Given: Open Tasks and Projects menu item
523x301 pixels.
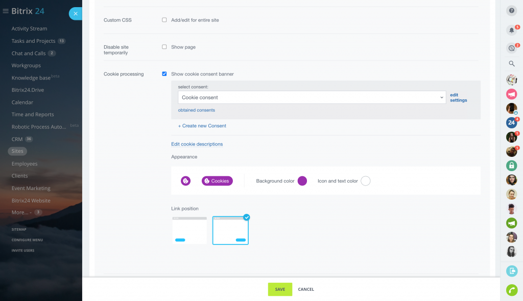Looking at the screenshot, I should tap(33, 41).
